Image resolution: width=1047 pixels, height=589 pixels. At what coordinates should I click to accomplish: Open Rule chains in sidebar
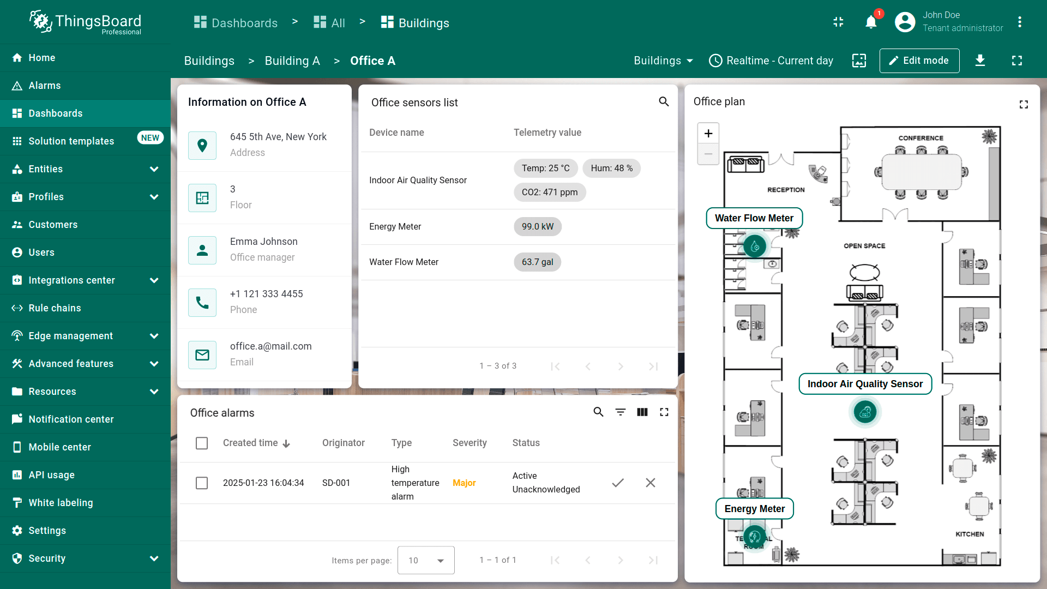point(55,308)
